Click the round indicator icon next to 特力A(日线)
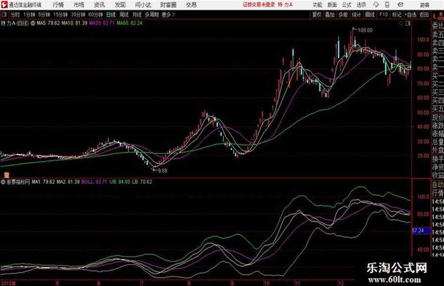This screenshot has height=286, width=444. pos(33,23)
